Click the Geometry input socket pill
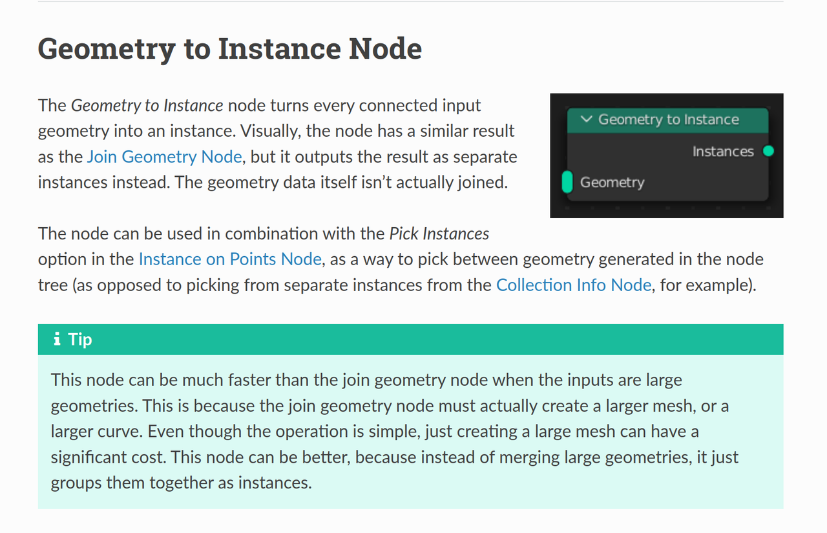This screenshot has width=827, height=533. [568, 182]
